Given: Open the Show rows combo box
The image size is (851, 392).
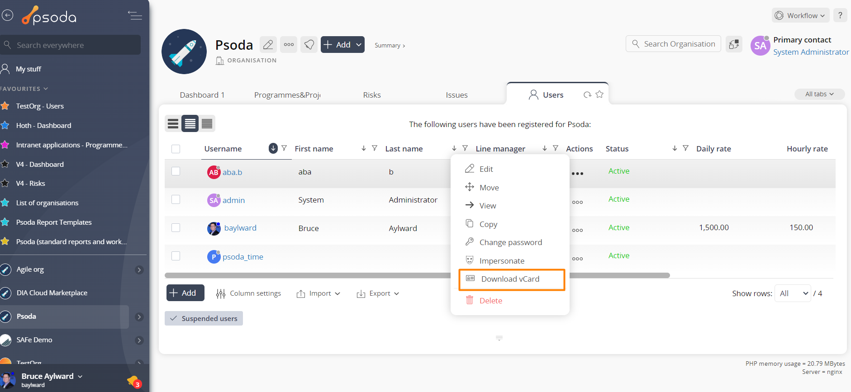Looking at the screenshot, I should [x=793, y=293].
